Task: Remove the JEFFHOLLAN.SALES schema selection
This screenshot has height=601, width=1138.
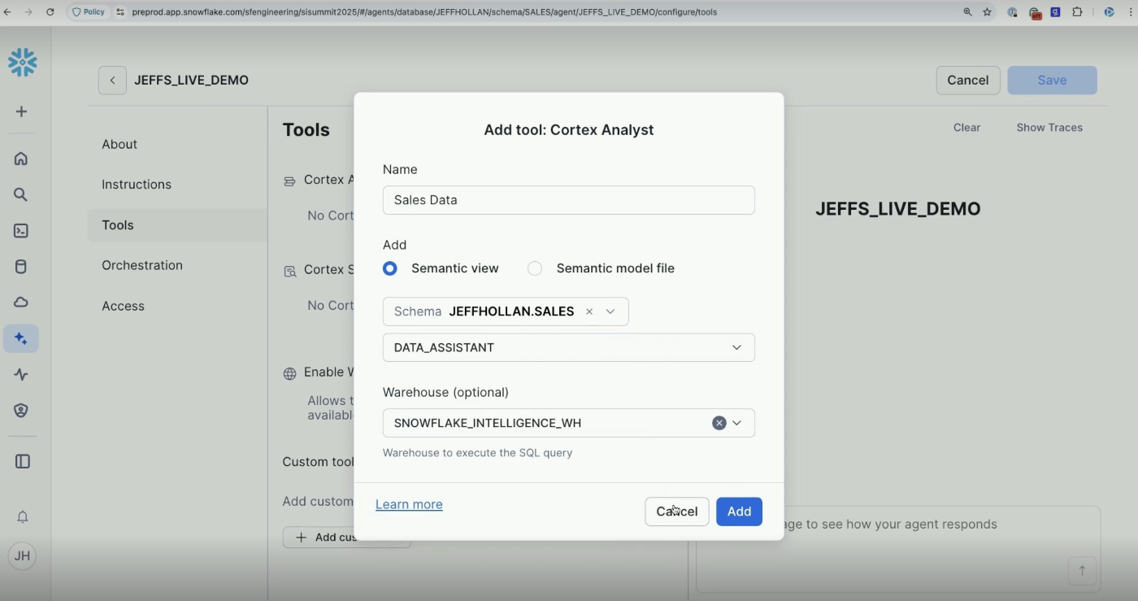Action: point(589,311)
